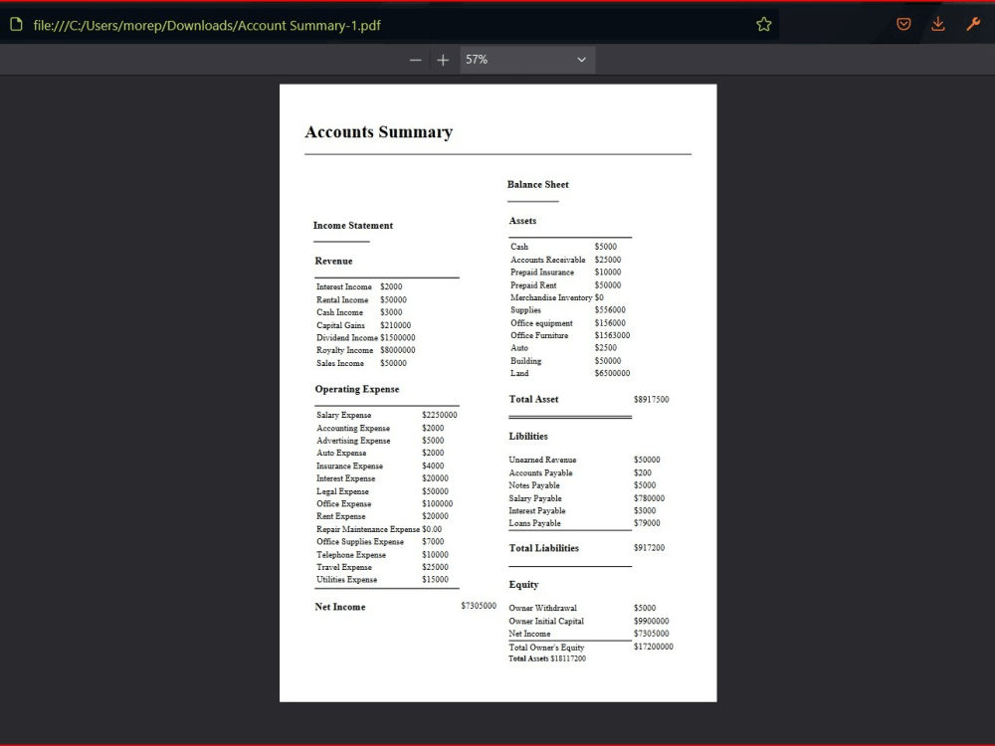Click the Building row label
Image resolution: width=995 pixels, height=746 pixels.
526,361
